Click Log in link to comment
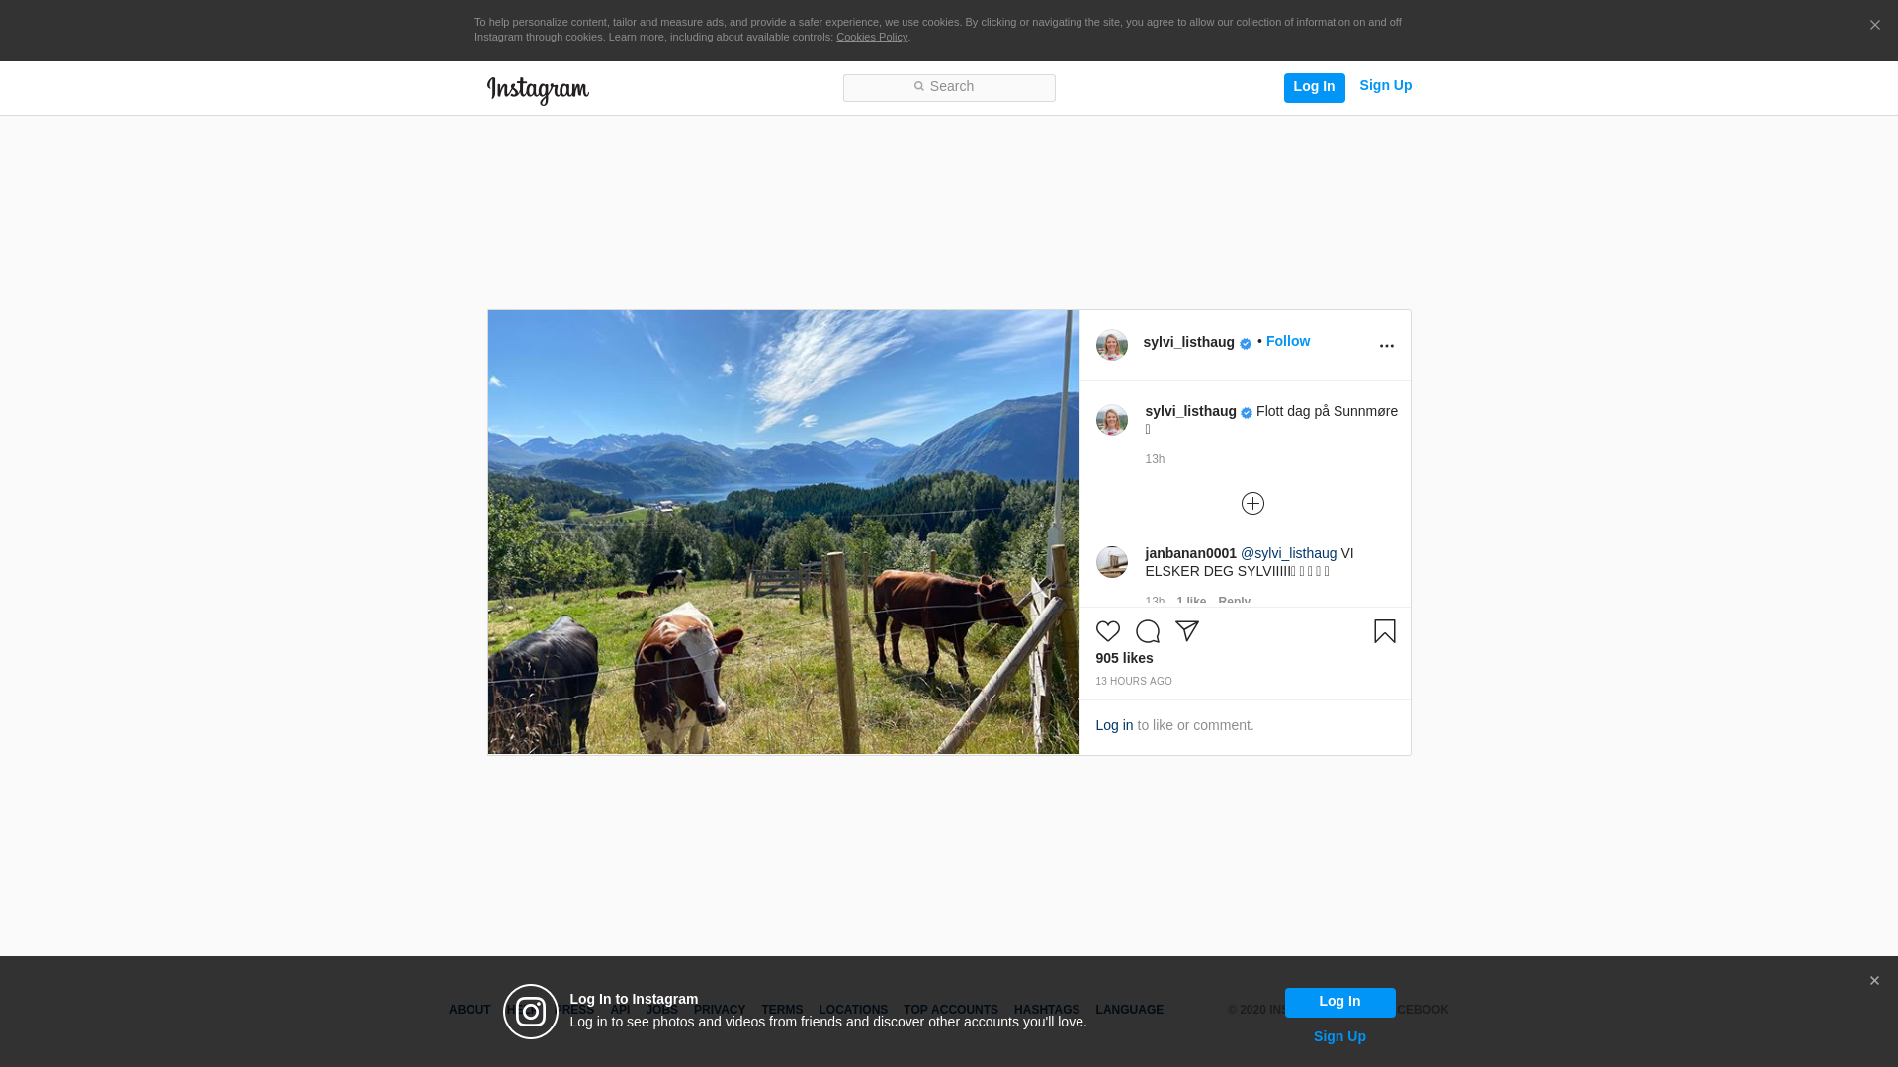 tap(1114, 725)
